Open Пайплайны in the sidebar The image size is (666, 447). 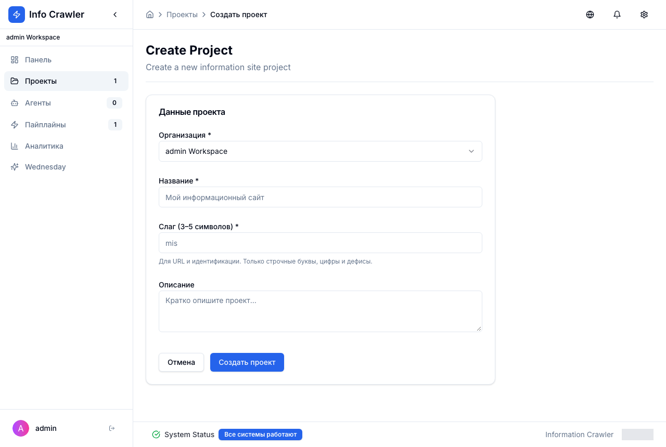(66, 125)
